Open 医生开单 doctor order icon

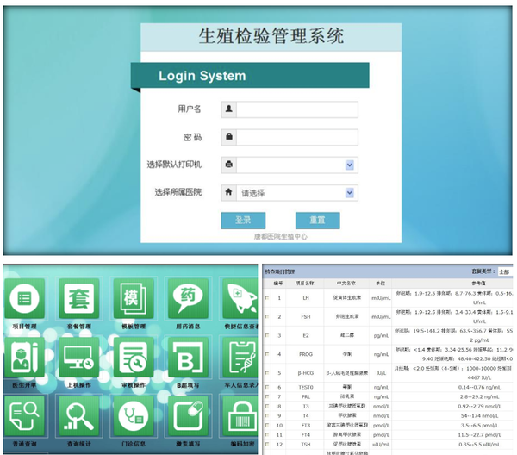coord(24,357)
